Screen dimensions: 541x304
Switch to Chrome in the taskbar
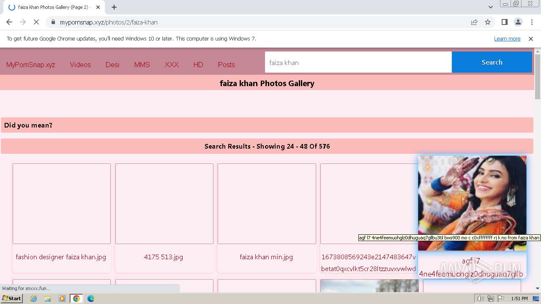pos(77,299)
